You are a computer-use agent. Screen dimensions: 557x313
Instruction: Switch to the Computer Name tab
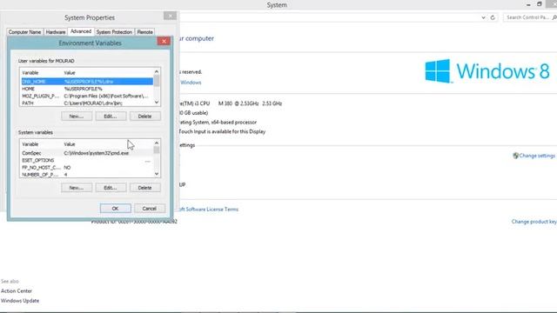pos(24,32)
